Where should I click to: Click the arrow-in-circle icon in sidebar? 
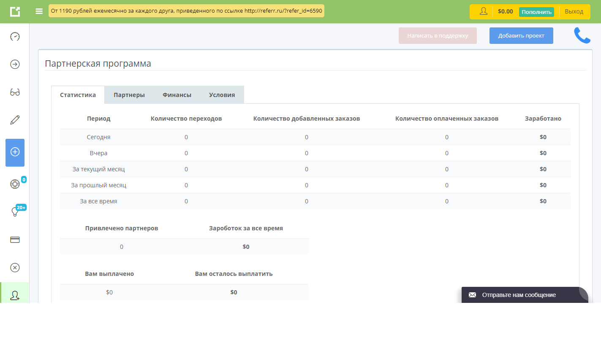click(15, 64)
